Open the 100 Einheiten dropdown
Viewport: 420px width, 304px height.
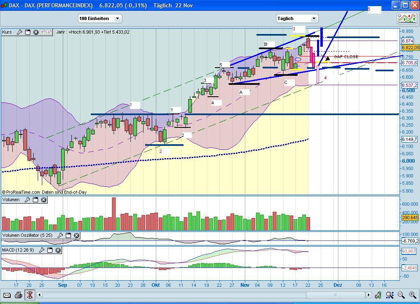pyautogui.click(x=100, y=18)
